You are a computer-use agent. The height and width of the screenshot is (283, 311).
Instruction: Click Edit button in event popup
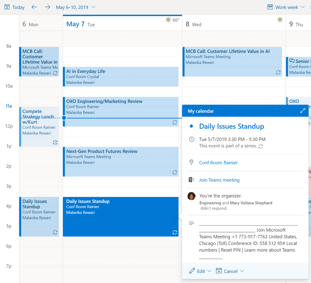point(201,271)
